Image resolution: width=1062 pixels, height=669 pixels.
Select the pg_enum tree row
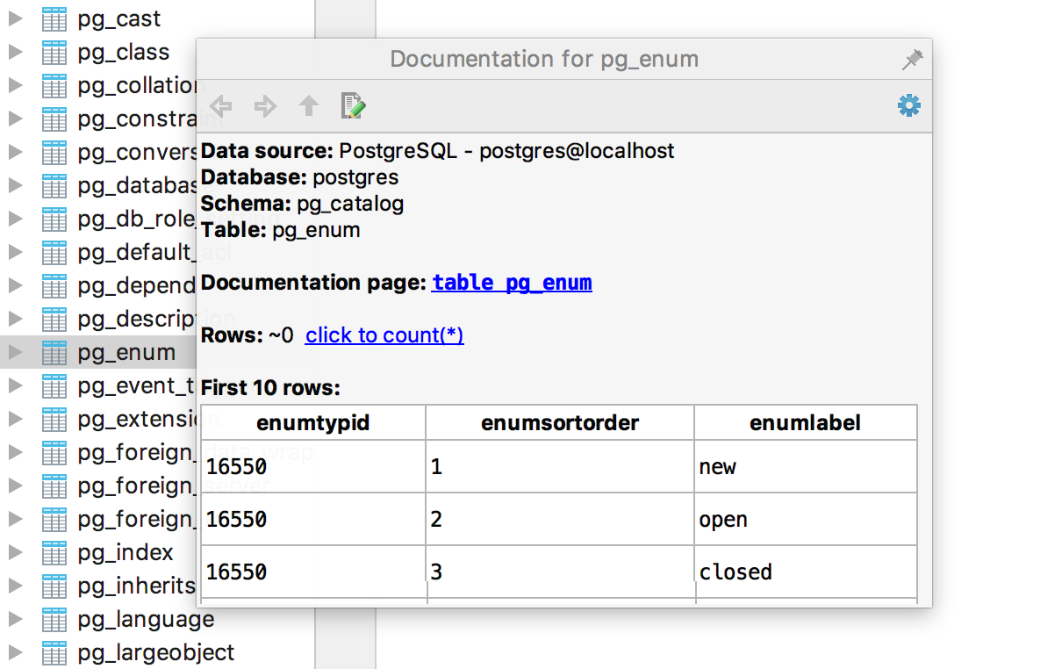98,352
